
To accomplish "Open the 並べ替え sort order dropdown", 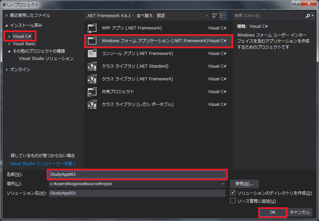I will tap(183, 16).
